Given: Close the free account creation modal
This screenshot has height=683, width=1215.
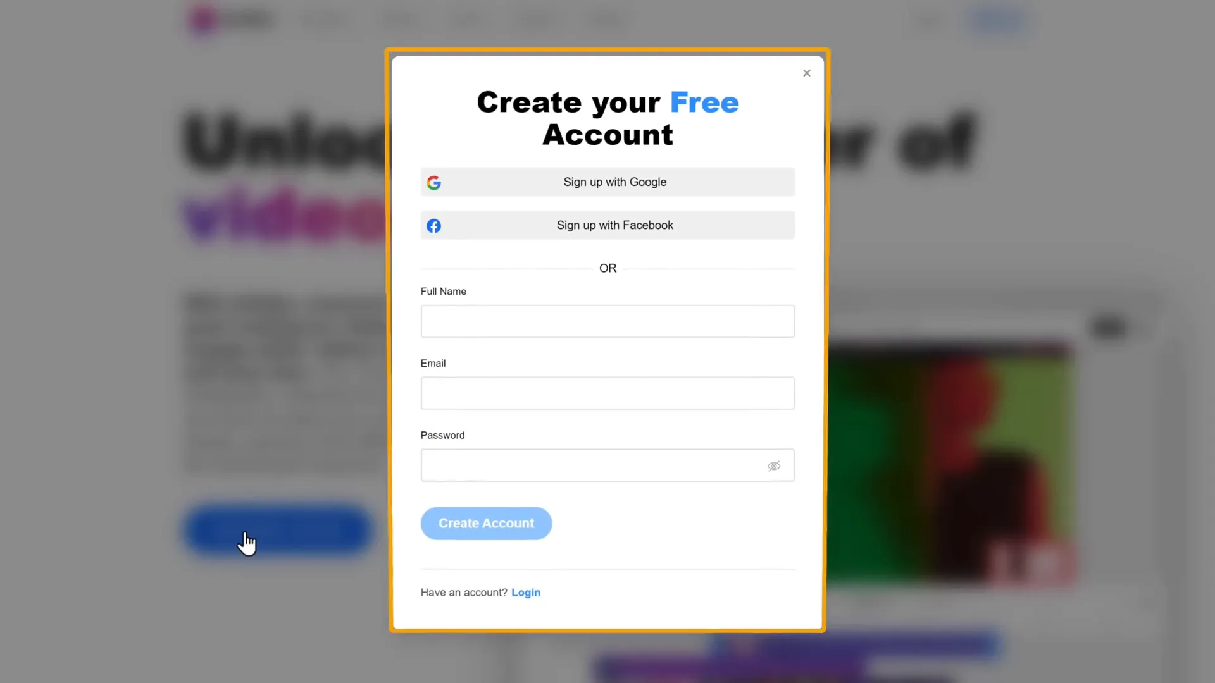Looking at the screenshot, I should [807, 73].
